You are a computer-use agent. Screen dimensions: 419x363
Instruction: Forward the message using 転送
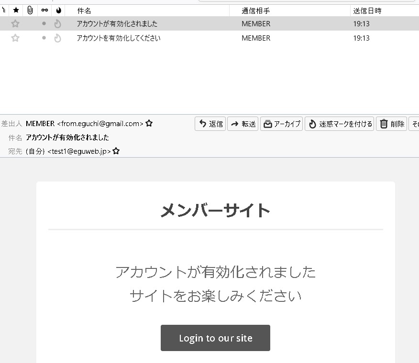243,124
